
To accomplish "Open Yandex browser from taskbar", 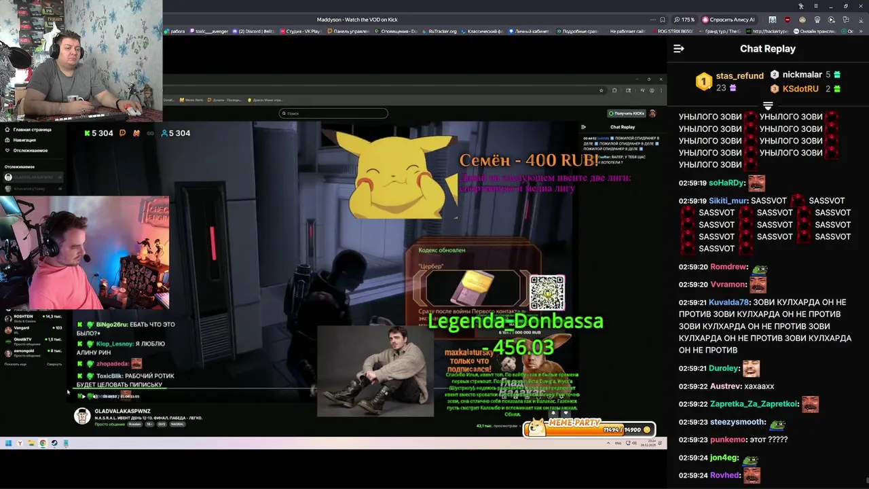I will tap(20, 443).
